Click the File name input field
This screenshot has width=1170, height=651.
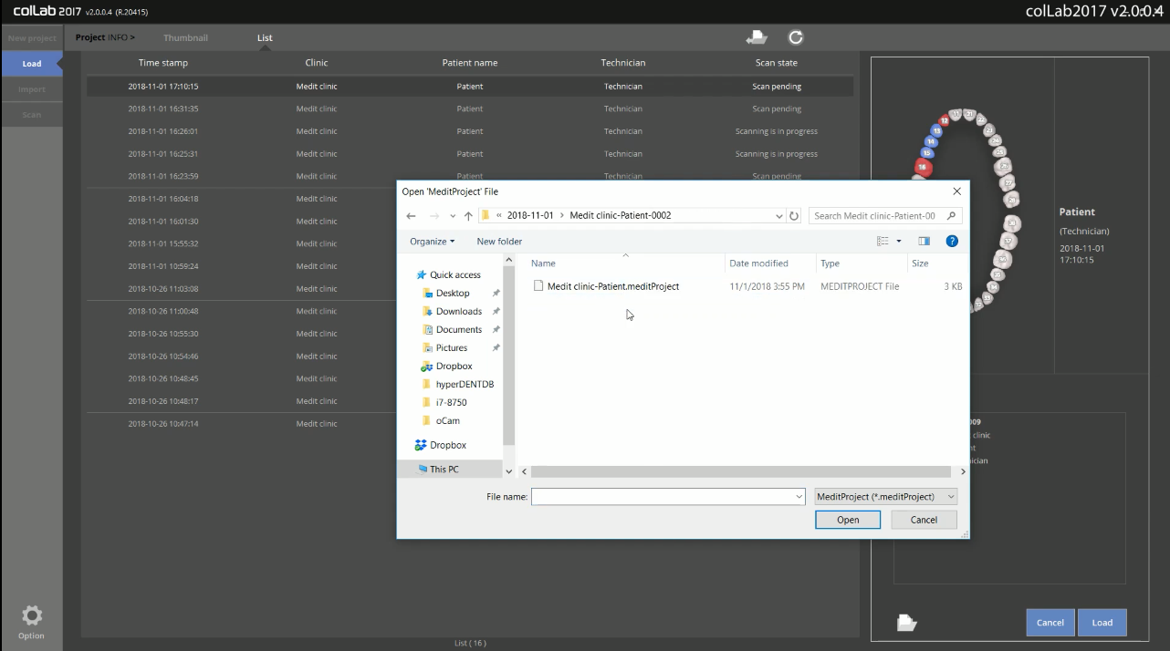(667, 496)
